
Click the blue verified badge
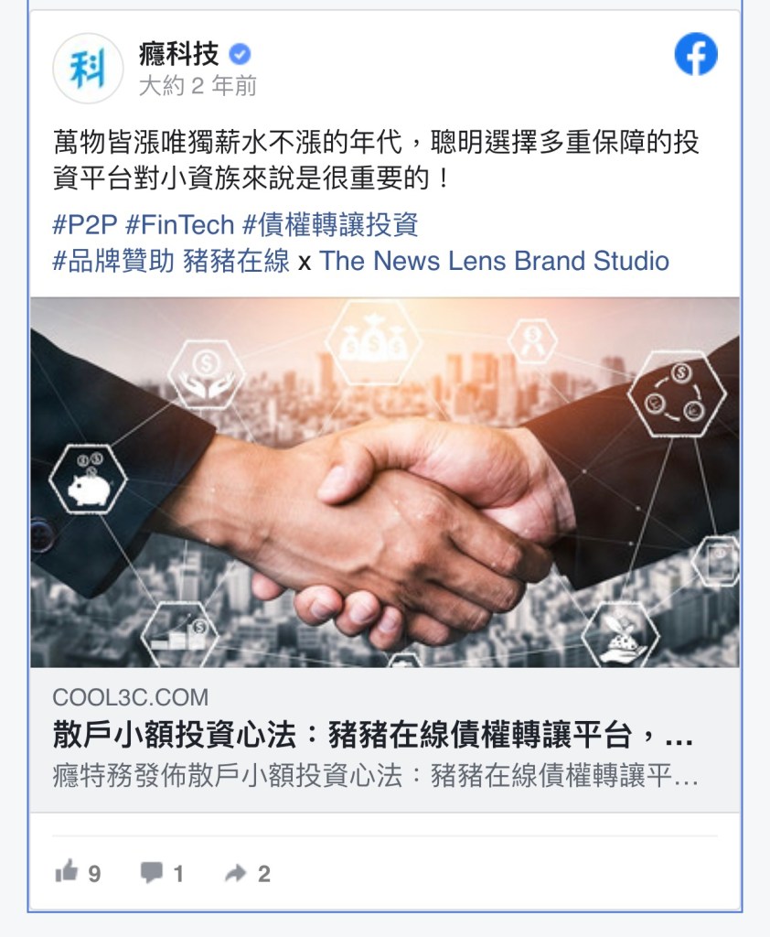click(241, 54)
